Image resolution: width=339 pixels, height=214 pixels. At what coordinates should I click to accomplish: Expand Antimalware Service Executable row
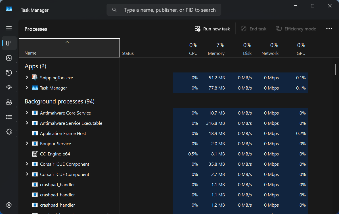27,123
